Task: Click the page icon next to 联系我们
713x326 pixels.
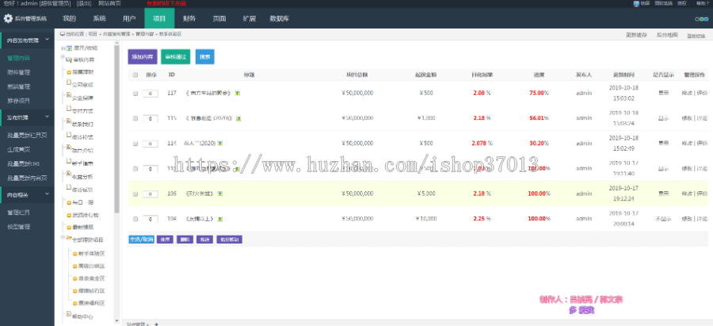Action: (69, 122)
